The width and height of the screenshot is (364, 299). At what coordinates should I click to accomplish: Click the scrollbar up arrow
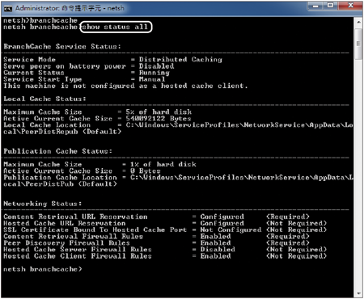click(x=358, y=22)
